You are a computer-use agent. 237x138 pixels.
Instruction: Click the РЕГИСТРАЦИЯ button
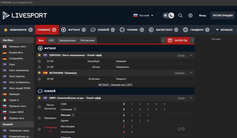tap(223, 15)
